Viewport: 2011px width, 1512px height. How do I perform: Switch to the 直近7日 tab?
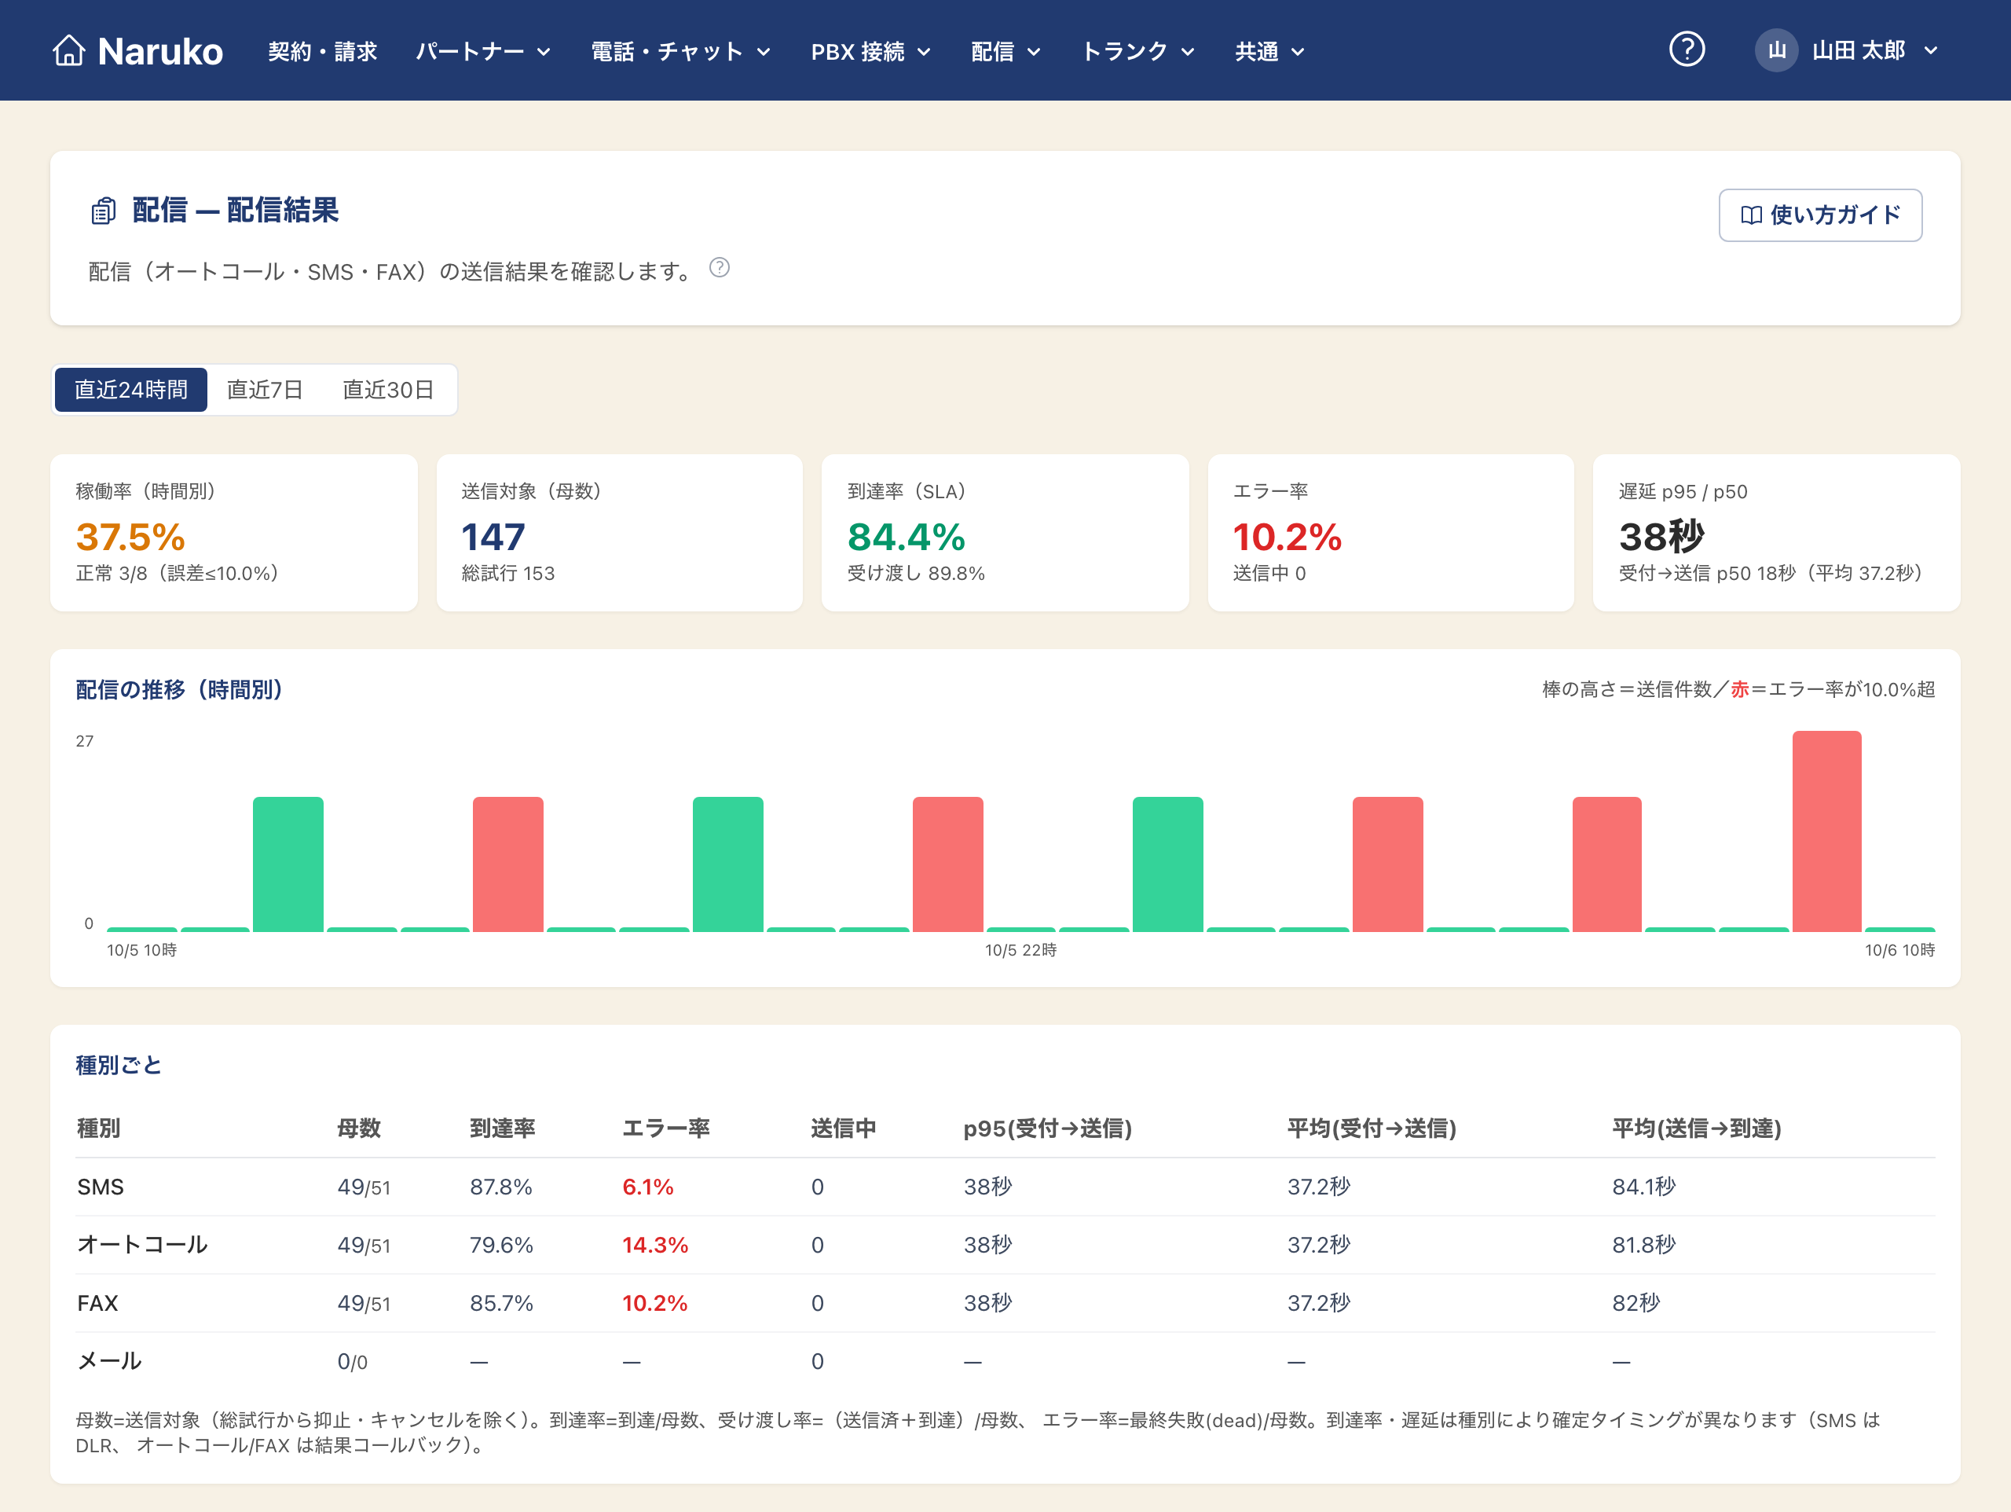click(x=265, y=389)
